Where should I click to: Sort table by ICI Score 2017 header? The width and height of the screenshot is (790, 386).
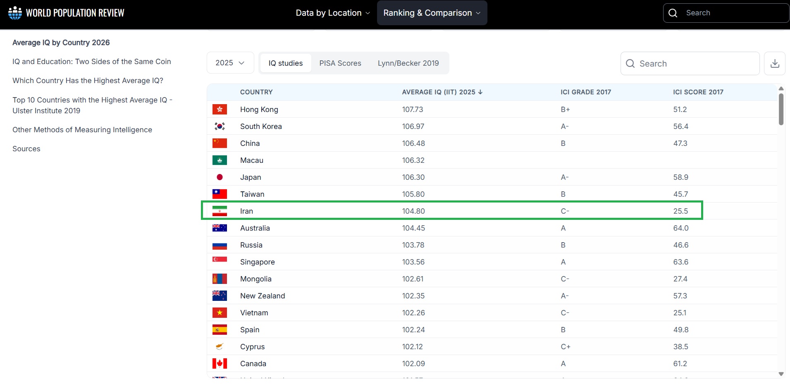tap(698, 92)
